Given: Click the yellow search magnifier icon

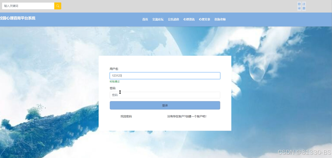Looking at the screenshot, I should coord(58,6).
